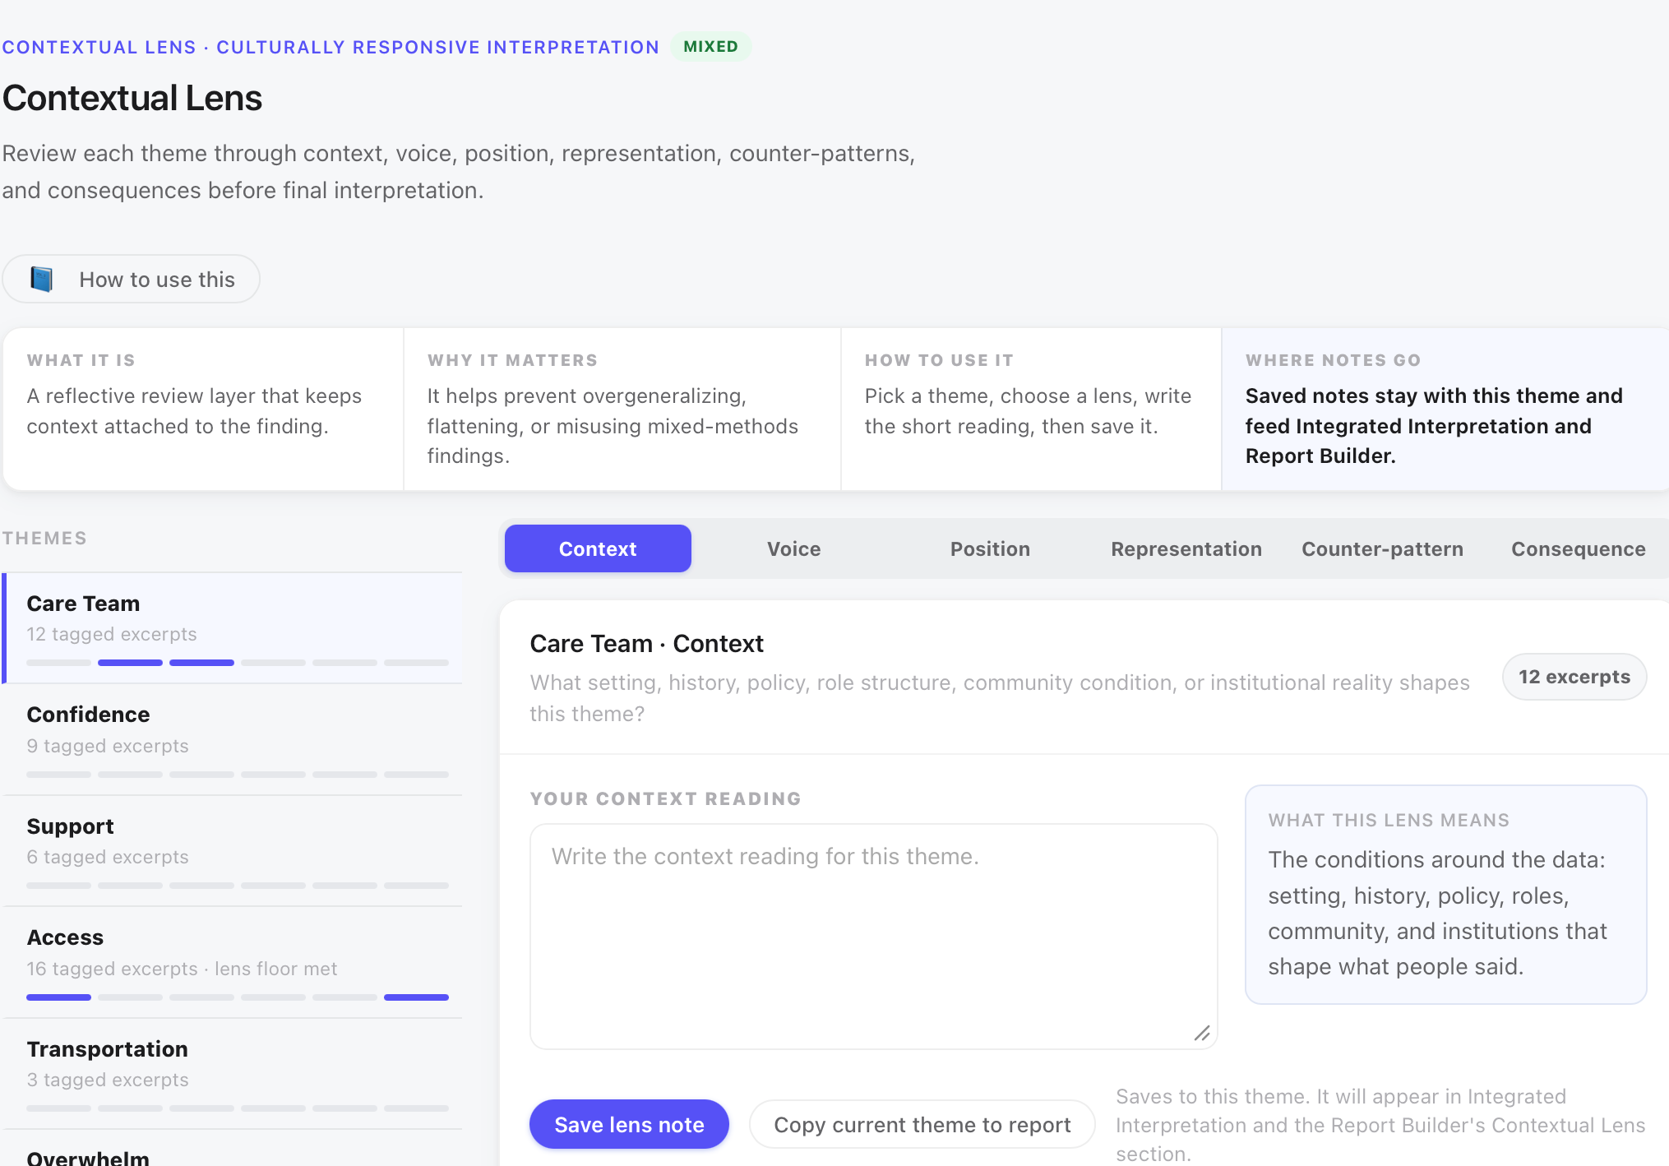
Task: Click '9 tagged excerpts' under Confidence
Action: pos(108,746)
